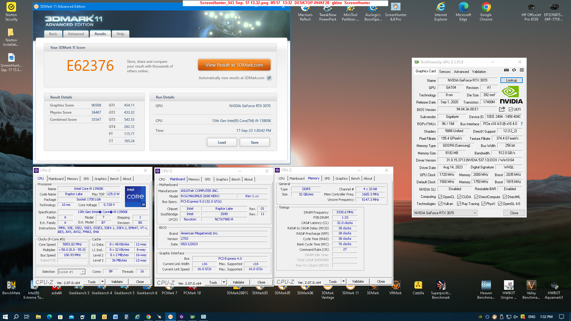Viewport: 571px width, 321px height.
Task: Expand Tools dropdown arrow in CPU-Z Memory window
Action: pos(343,281)
